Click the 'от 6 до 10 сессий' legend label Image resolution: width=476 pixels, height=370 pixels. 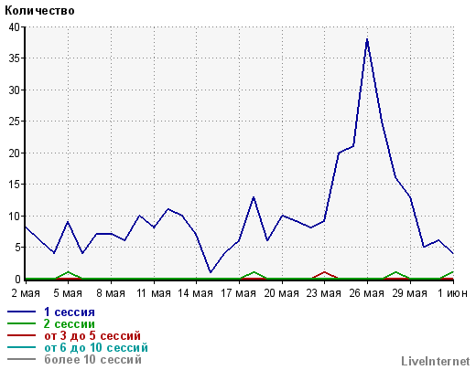96,347
